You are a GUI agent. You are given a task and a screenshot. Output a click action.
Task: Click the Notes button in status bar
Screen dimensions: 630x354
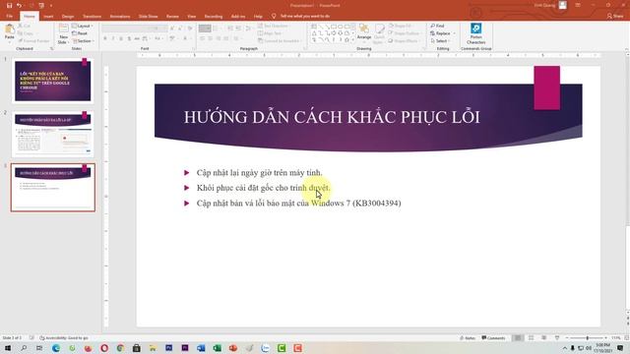click(468, 338)
